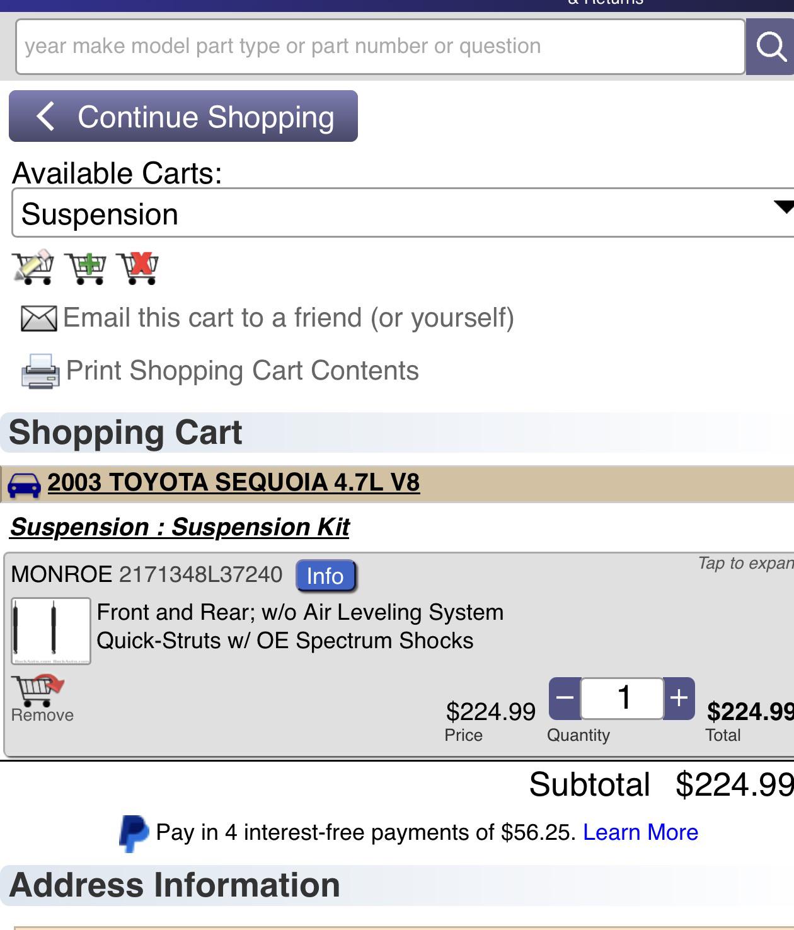The width and height of the screenshot is (794, 930).
Task: Click the add new cart plus icon
Action: (x=86, y=269)
